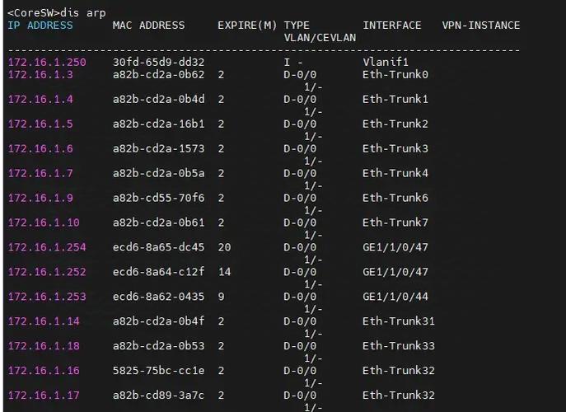The image size is (566, 412).
Task: Click the VPN-INSTANCE column header
Action: pos(480,26)
